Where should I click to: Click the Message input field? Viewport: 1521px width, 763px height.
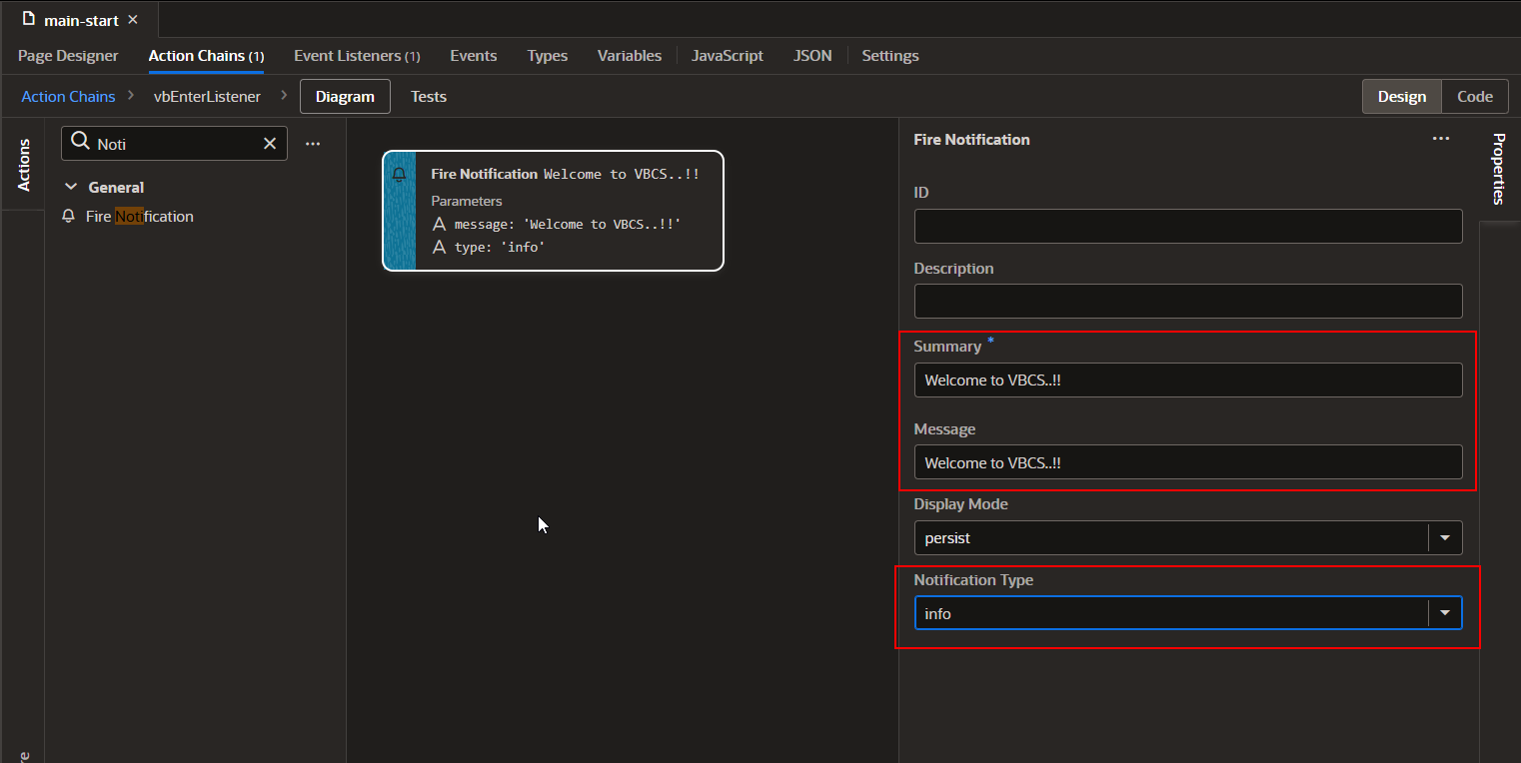coord(1188,462)
